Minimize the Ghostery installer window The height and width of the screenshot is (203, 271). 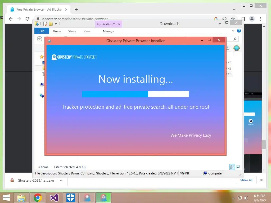click(202, 40)
